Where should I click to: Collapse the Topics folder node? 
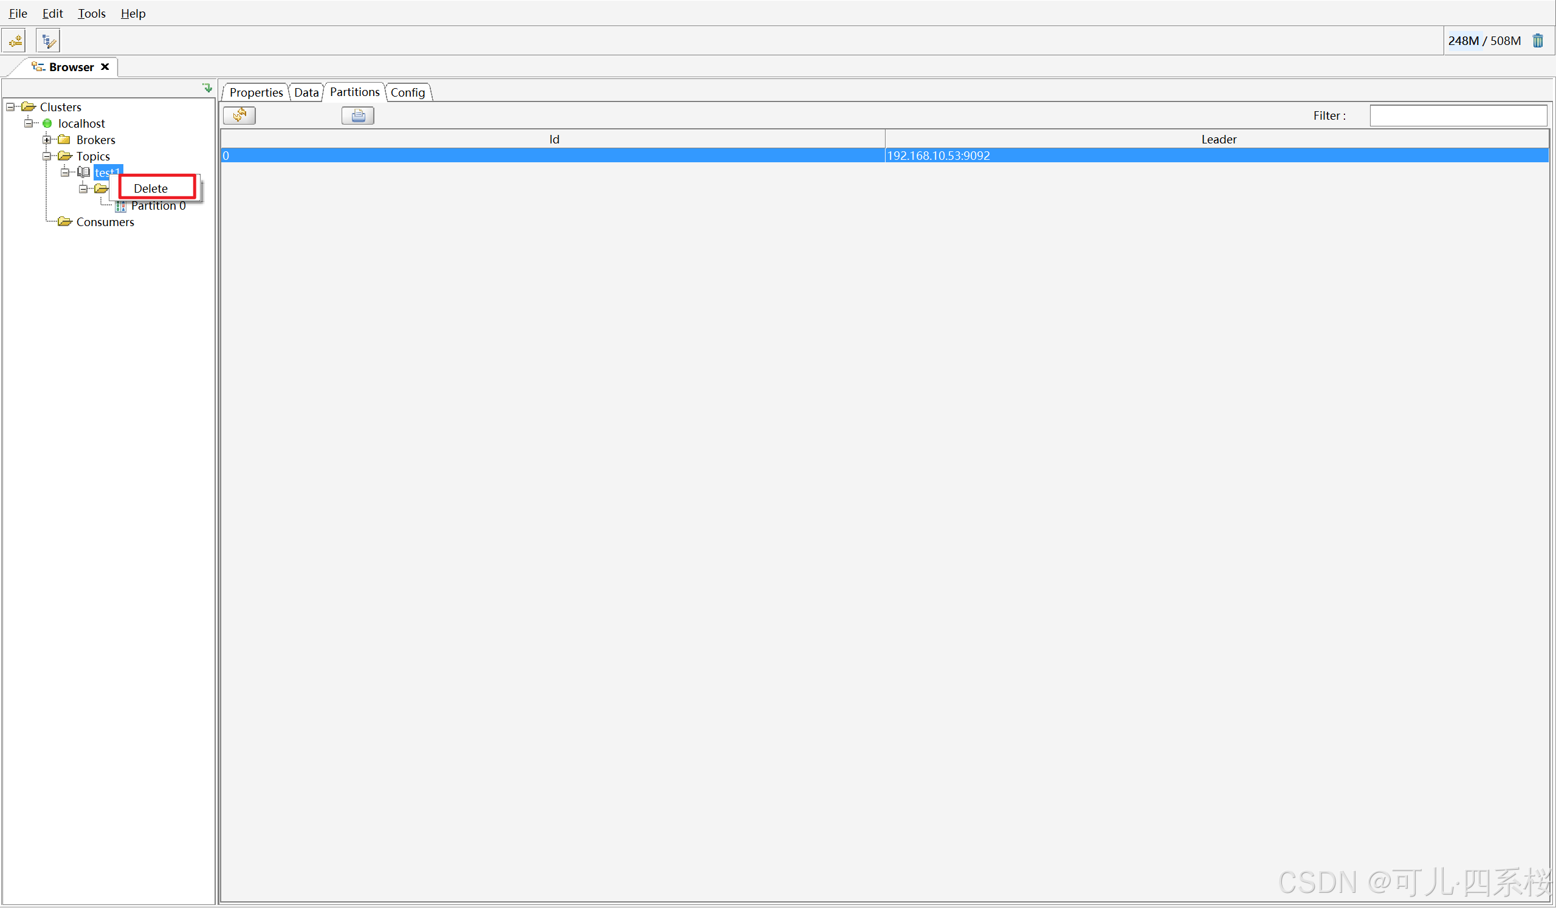coord(47,156)
